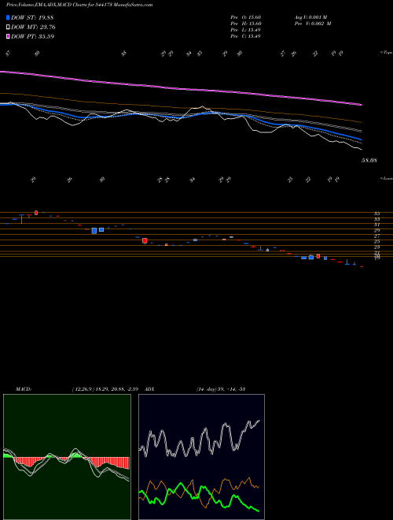Click the 'ADX' panel heading
The image size is (393, 520).
coord(150,389)
